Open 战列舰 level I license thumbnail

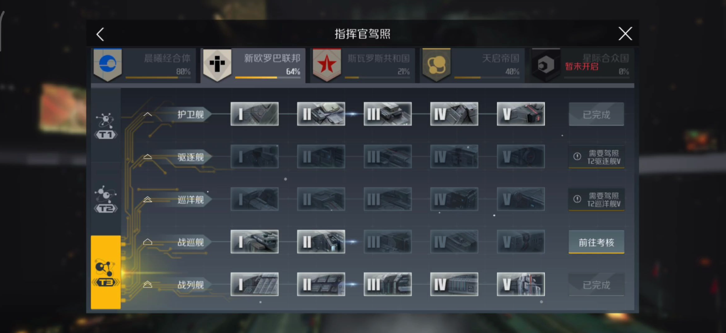tap(254, 284)
